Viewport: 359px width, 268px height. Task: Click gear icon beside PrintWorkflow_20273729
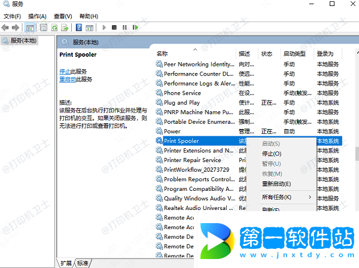tap(159, 169)
